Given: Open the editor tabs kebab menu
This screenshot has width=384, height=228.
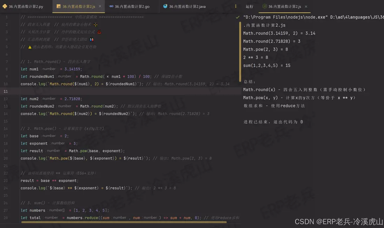Looking at the screenshot, I should [236, 6].
